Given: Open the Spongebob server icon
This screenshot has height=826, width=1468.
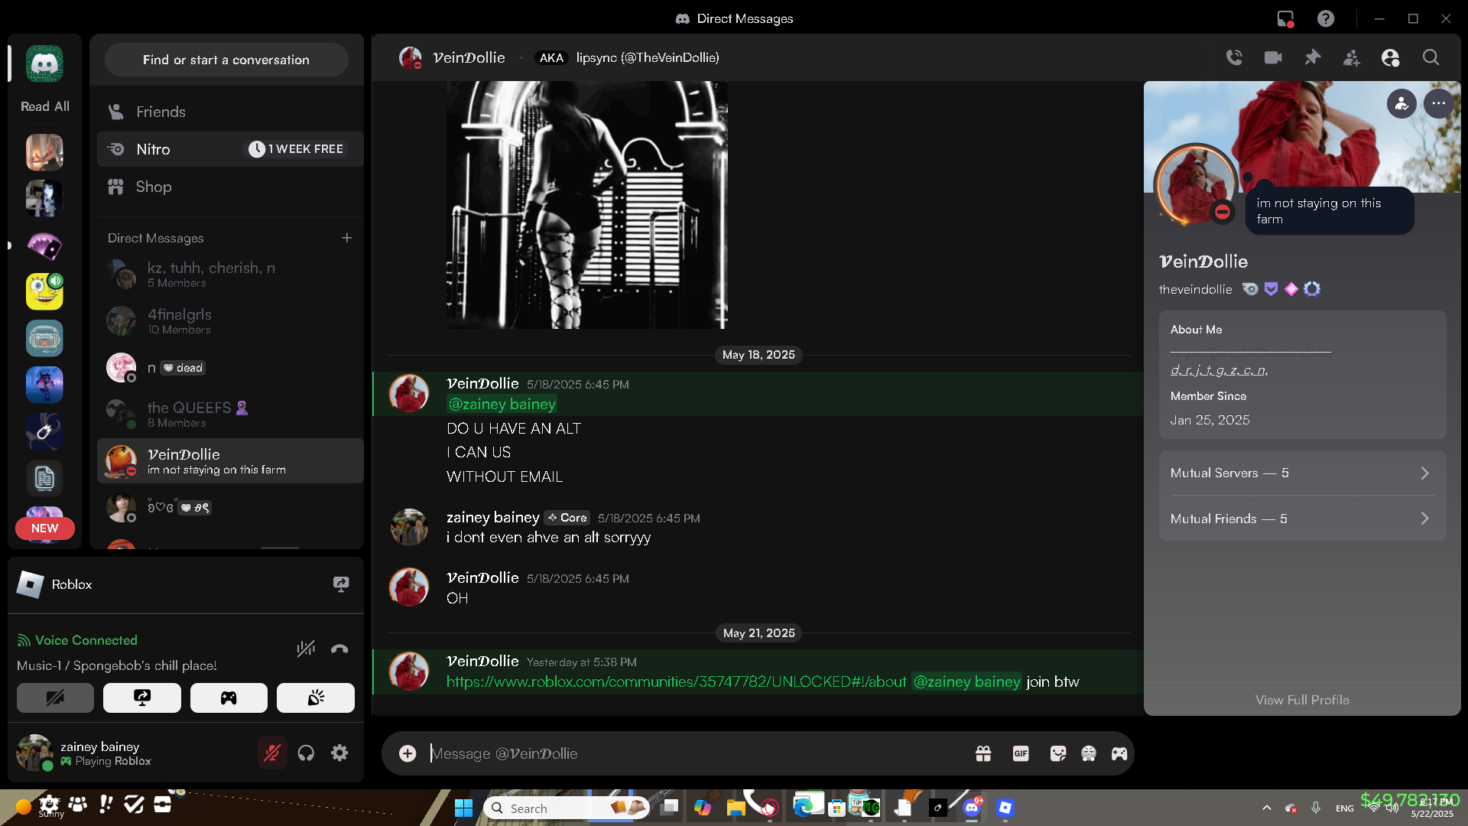Looking at the screenshot, I should 44,291.
